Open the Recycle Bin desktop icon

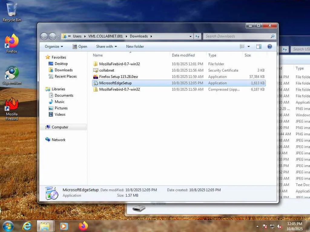(12, 12)
